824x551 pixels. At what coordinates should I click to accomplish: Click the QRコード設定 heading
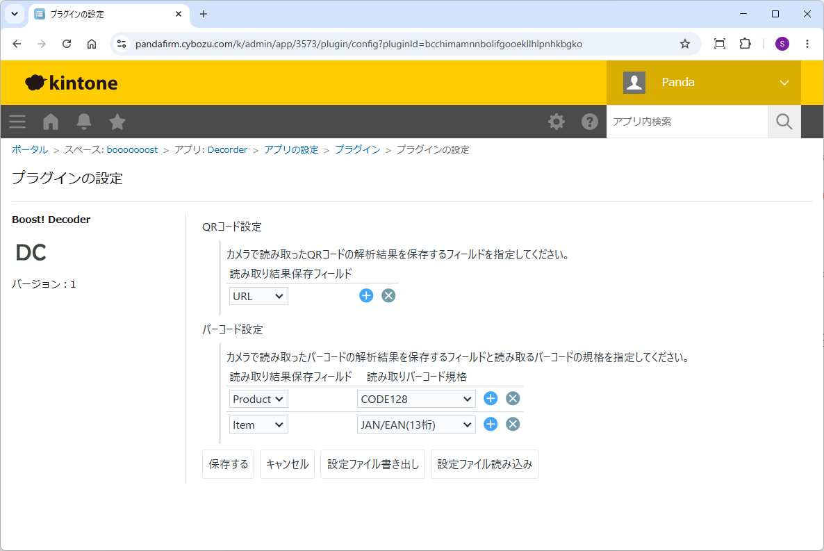(x=232, y=227)
